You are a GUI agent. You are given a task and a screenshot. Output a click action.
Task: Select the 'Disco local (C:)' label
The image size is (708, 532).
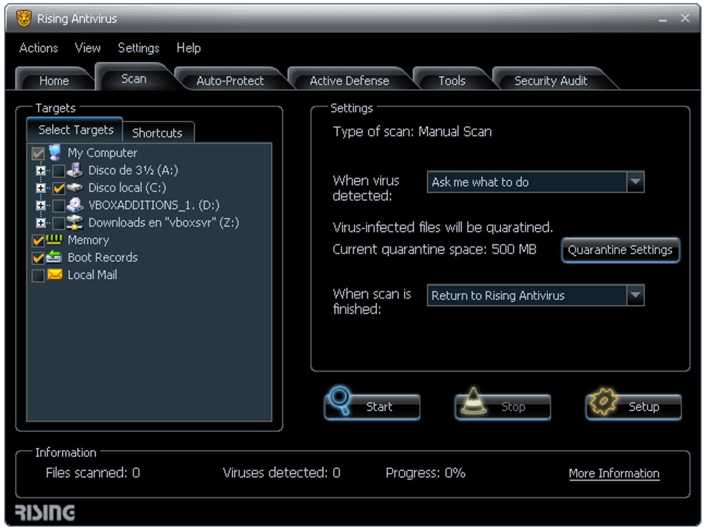127,188
